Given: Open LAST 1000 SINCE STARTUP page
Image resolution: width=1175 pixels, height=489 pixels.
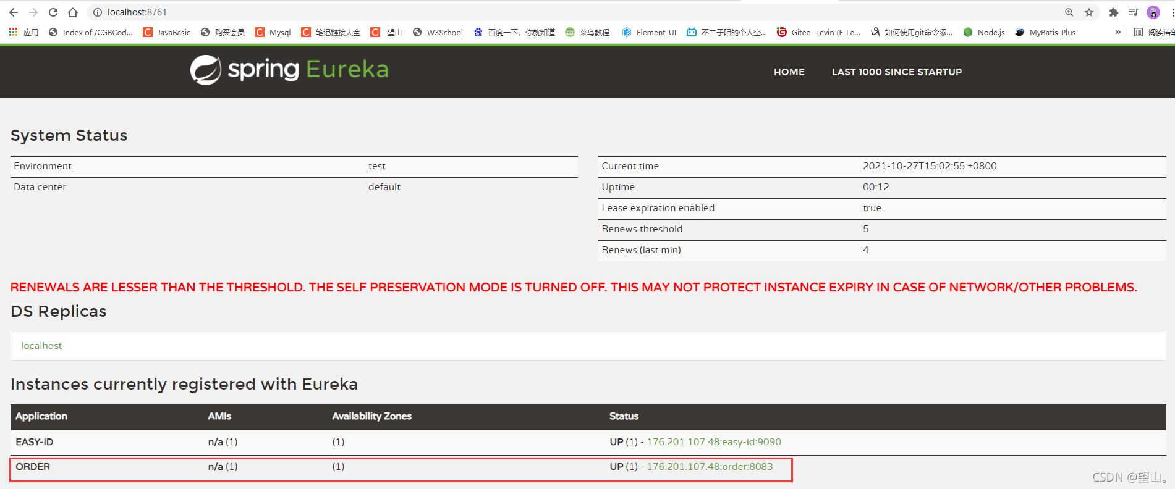Looking at the screenshot, I should point(897,72).
